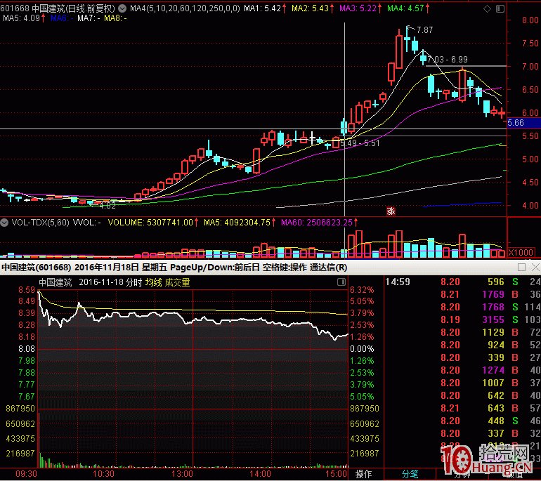Viewport: 541px width, 481px height.
Task: Select the tick row with volume 448
Action: [x=462, y=421]
